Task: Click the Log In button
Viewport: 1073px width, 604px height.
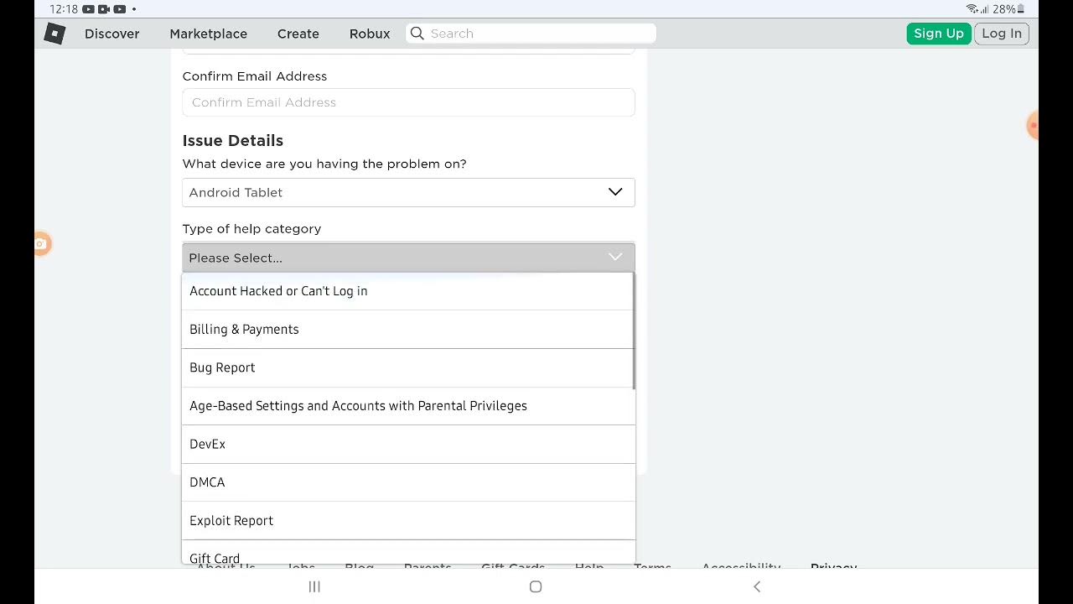Action: [1001, 34]
